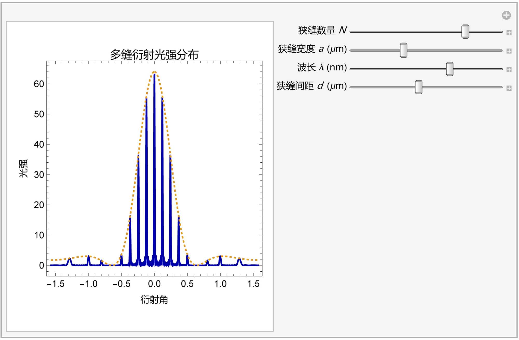
Task: Click the x-axis label 衍射角
Action: pyautogui.click(x=154, y=300)
